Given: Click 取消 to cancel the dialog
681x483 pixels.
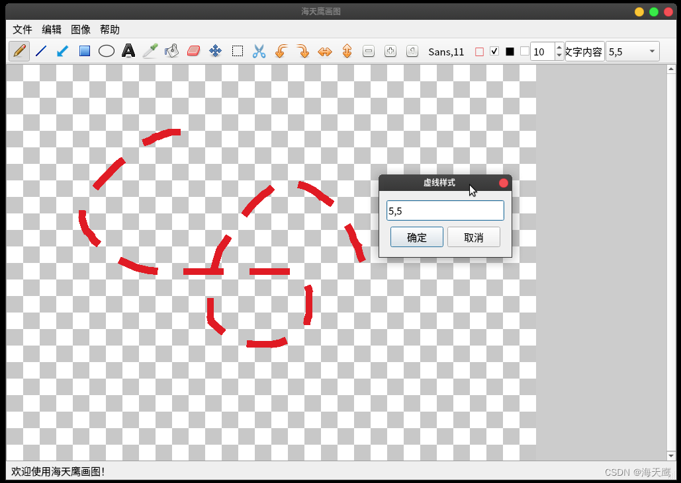Looking at the screenshot, I should [x=474, y=237].
